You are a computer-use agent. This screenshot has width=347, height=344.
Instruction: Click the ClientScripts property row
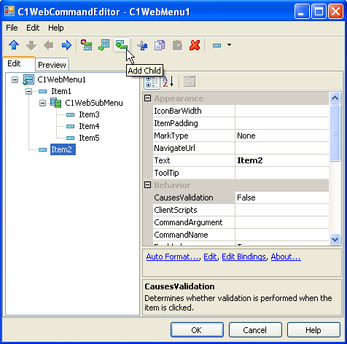[x=241, y=210]
